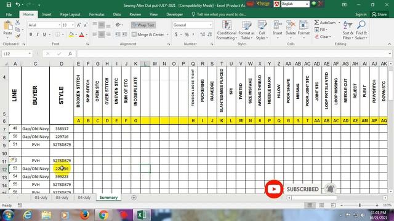Switch to the Insert ribbon tab
This screenshot has width=394, height=221.
tap(47, 15)
